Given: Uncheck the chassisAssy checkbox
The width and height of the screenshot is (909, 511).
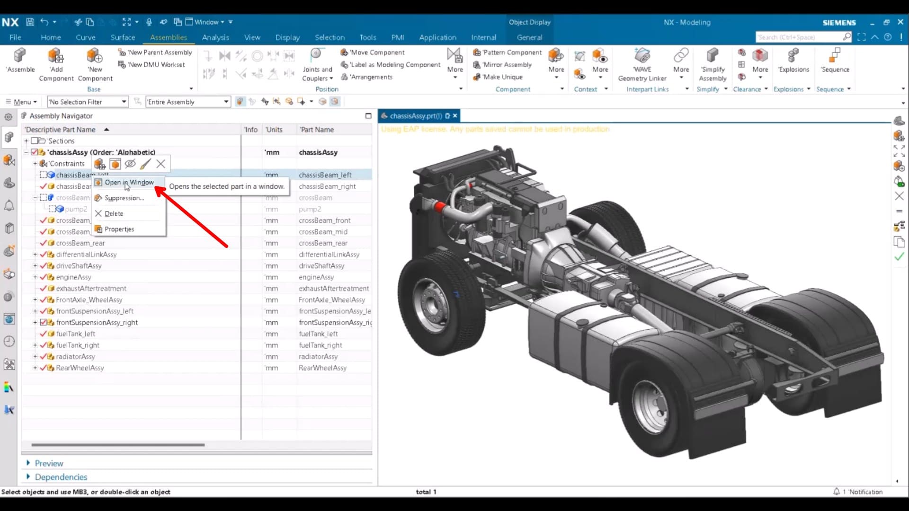Looking at the screenshot, I should 35,152.
